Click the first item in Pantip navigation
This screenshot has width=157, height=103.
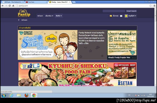40,16
